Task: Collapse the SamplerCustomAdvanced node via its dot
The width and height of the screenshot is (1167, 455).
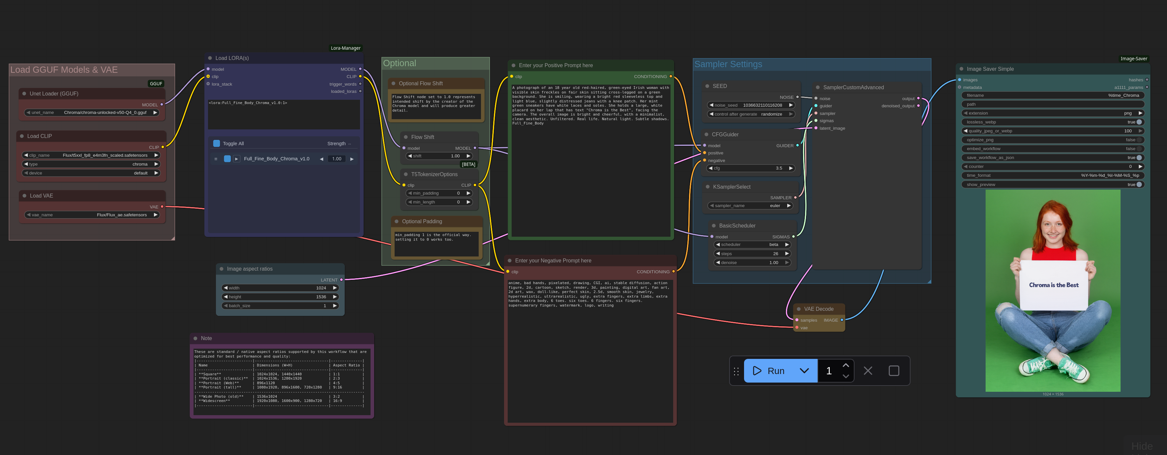Action: pos(818,88)
